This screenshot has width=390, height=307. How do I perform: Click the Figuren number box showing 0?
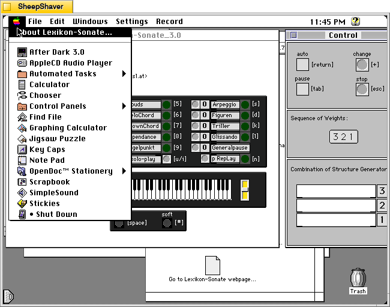[204, 115]
